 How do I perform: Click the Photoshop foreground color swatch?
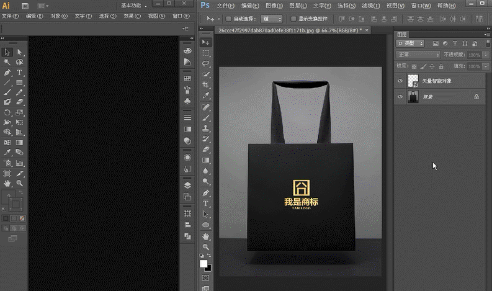coord(204,264)
